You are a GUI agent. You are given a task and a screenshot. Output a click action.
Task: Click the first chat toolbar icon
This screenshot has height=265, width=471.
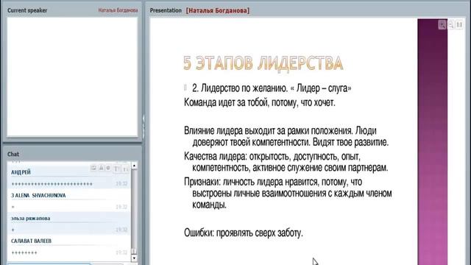[x=93, y=168]
